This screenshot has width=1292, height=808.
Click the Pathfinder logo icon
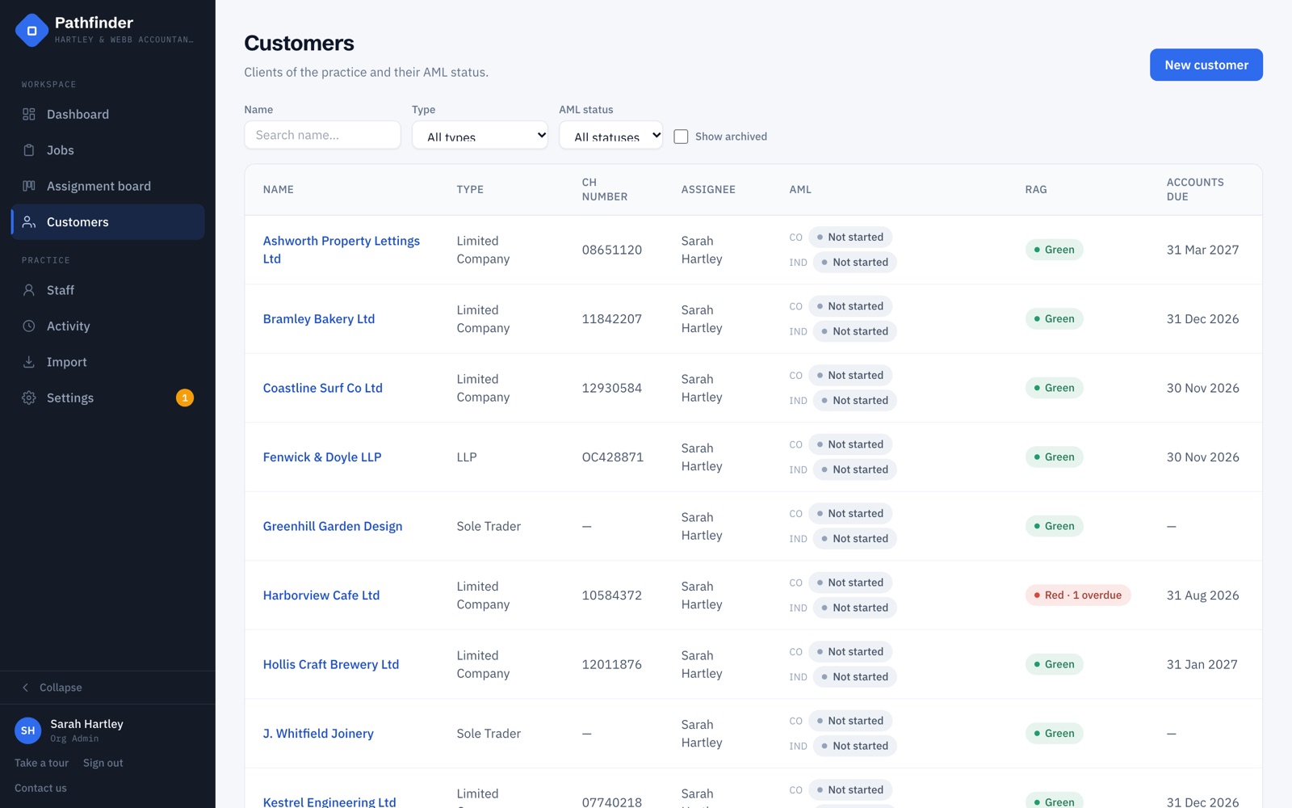(31, 31)
